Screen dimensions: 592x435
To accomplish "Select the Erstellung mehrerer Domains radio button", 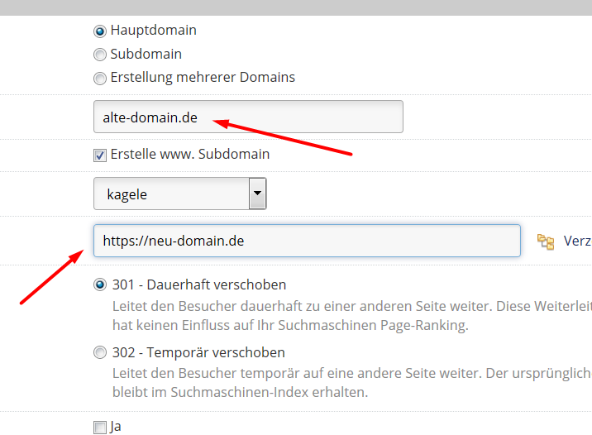I will point(100,79).
